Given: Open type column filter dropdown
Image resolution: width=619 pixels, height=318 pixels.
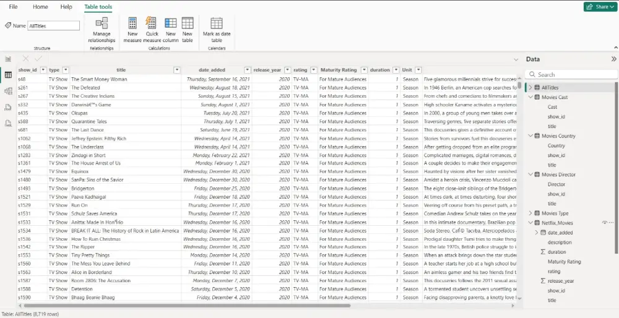Looking at the screenshot, I should (x=66, y=70).
